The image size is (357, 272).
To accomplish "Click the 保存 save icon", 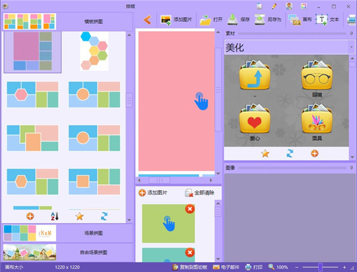I will [239, 20].
